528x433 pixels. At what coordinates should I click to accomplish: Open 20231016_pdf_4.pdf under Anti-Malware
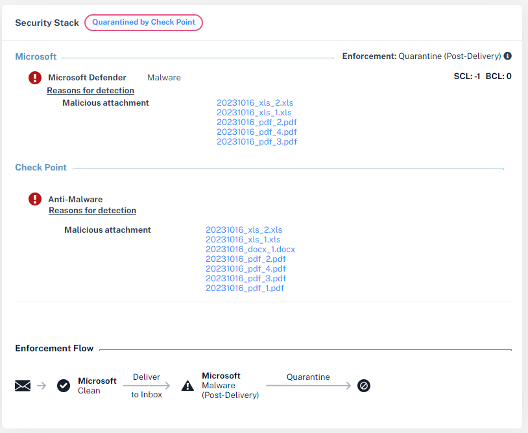pos(245,269)
